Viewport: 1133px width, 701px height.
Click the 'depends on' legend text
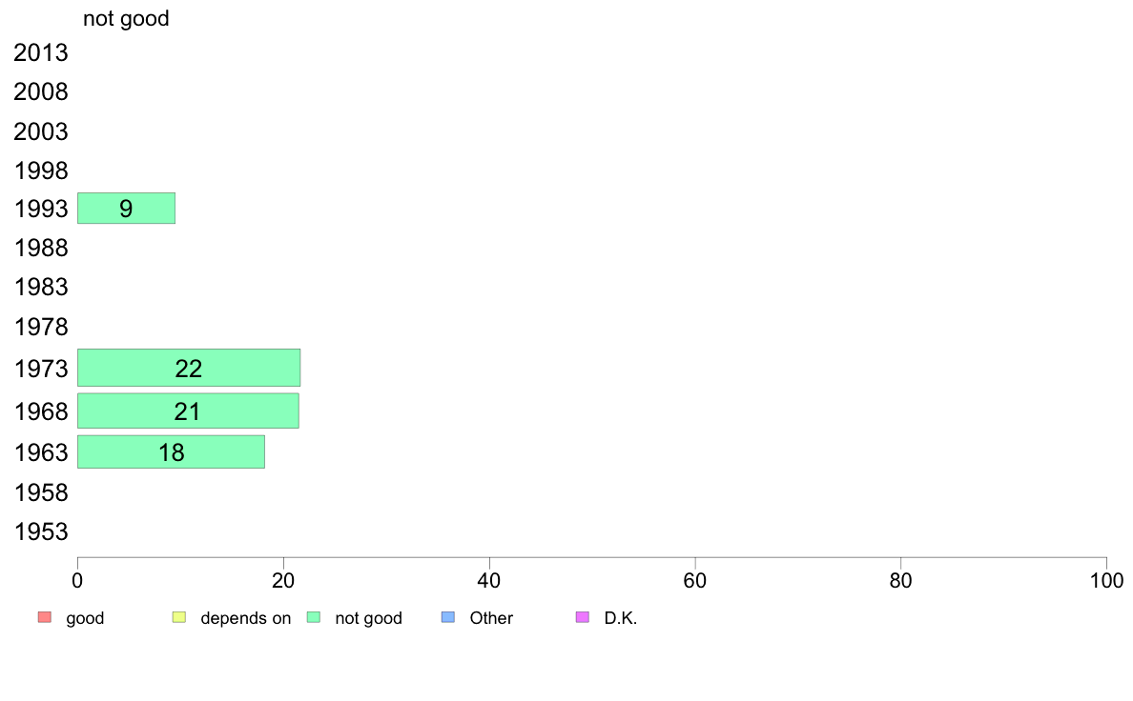pyautogui.click(x=246, y=618)
